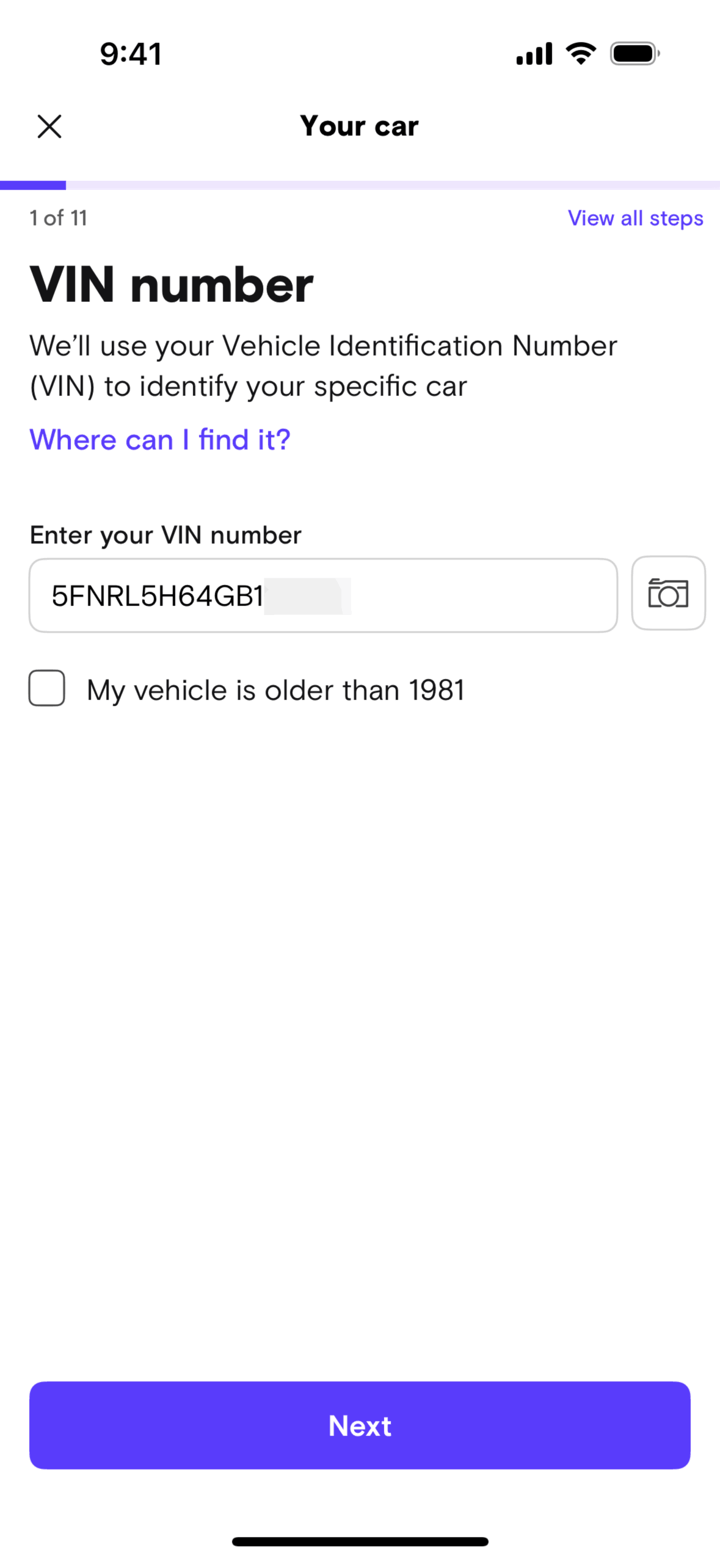Open "Where can I find it?" help link
This screenshot has width=720, height=1561.
point(160,440)
